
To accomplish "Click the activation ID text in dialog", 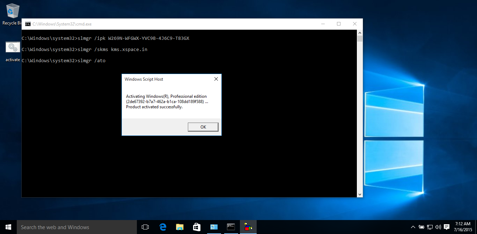I will click(x=165, y=102).
